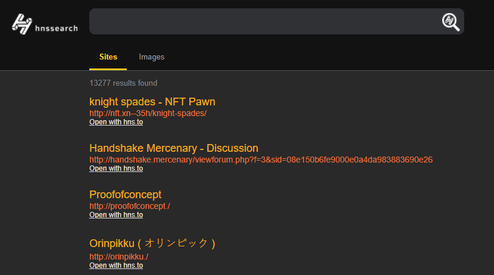Open Handshake Mercenary result with hns.to

coord(116,168)
